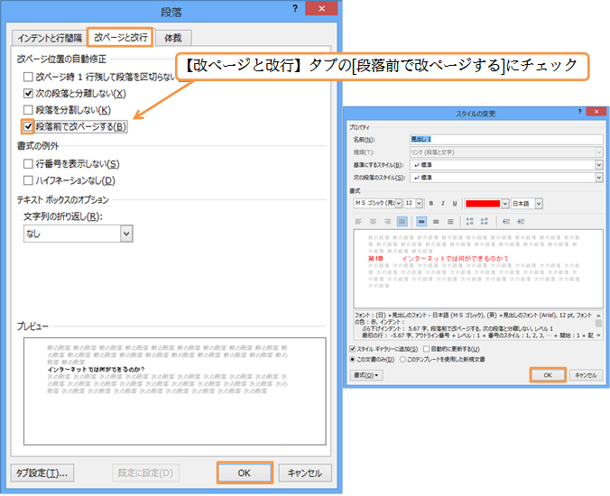Open 種類(T) dropdown
Image resolution: width=610 pixels, height=496 pixels.
click(x=599, y=152)
